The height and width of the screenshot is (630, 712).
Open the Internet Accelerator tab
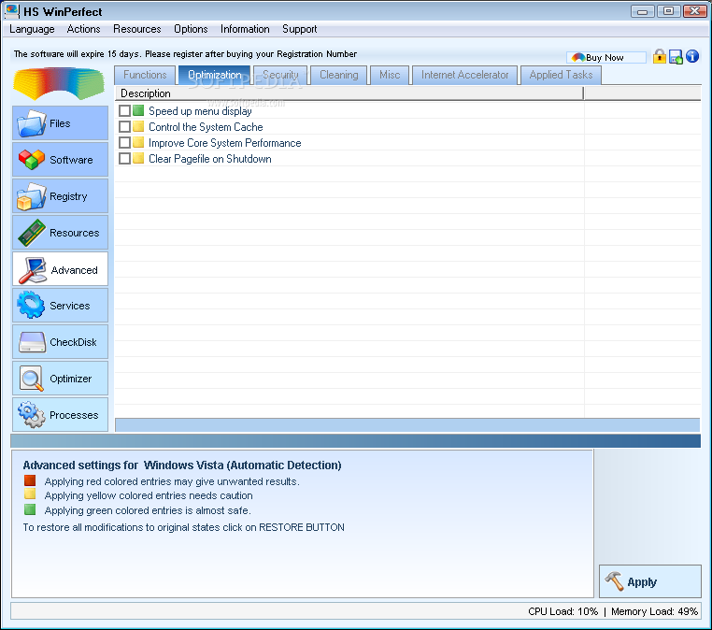pos(464,75)
